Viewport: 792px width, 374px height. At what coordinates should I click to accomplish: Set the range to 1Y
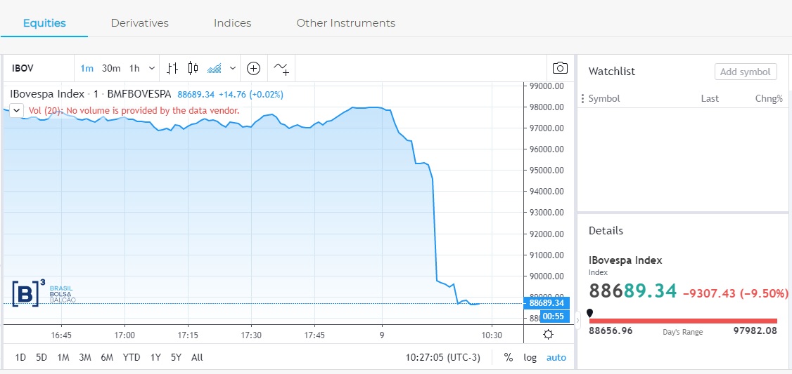point(155,357)
